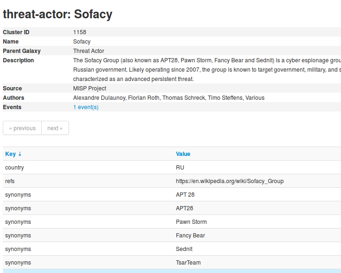341x273 pixels.
Task: Click the Name value Sofacy
Action: click(x=82, y=42)
